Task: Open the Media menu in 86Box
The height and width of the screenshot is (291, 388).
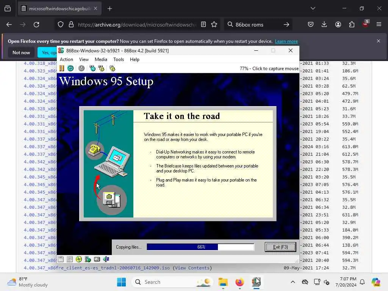Action: 101,59
